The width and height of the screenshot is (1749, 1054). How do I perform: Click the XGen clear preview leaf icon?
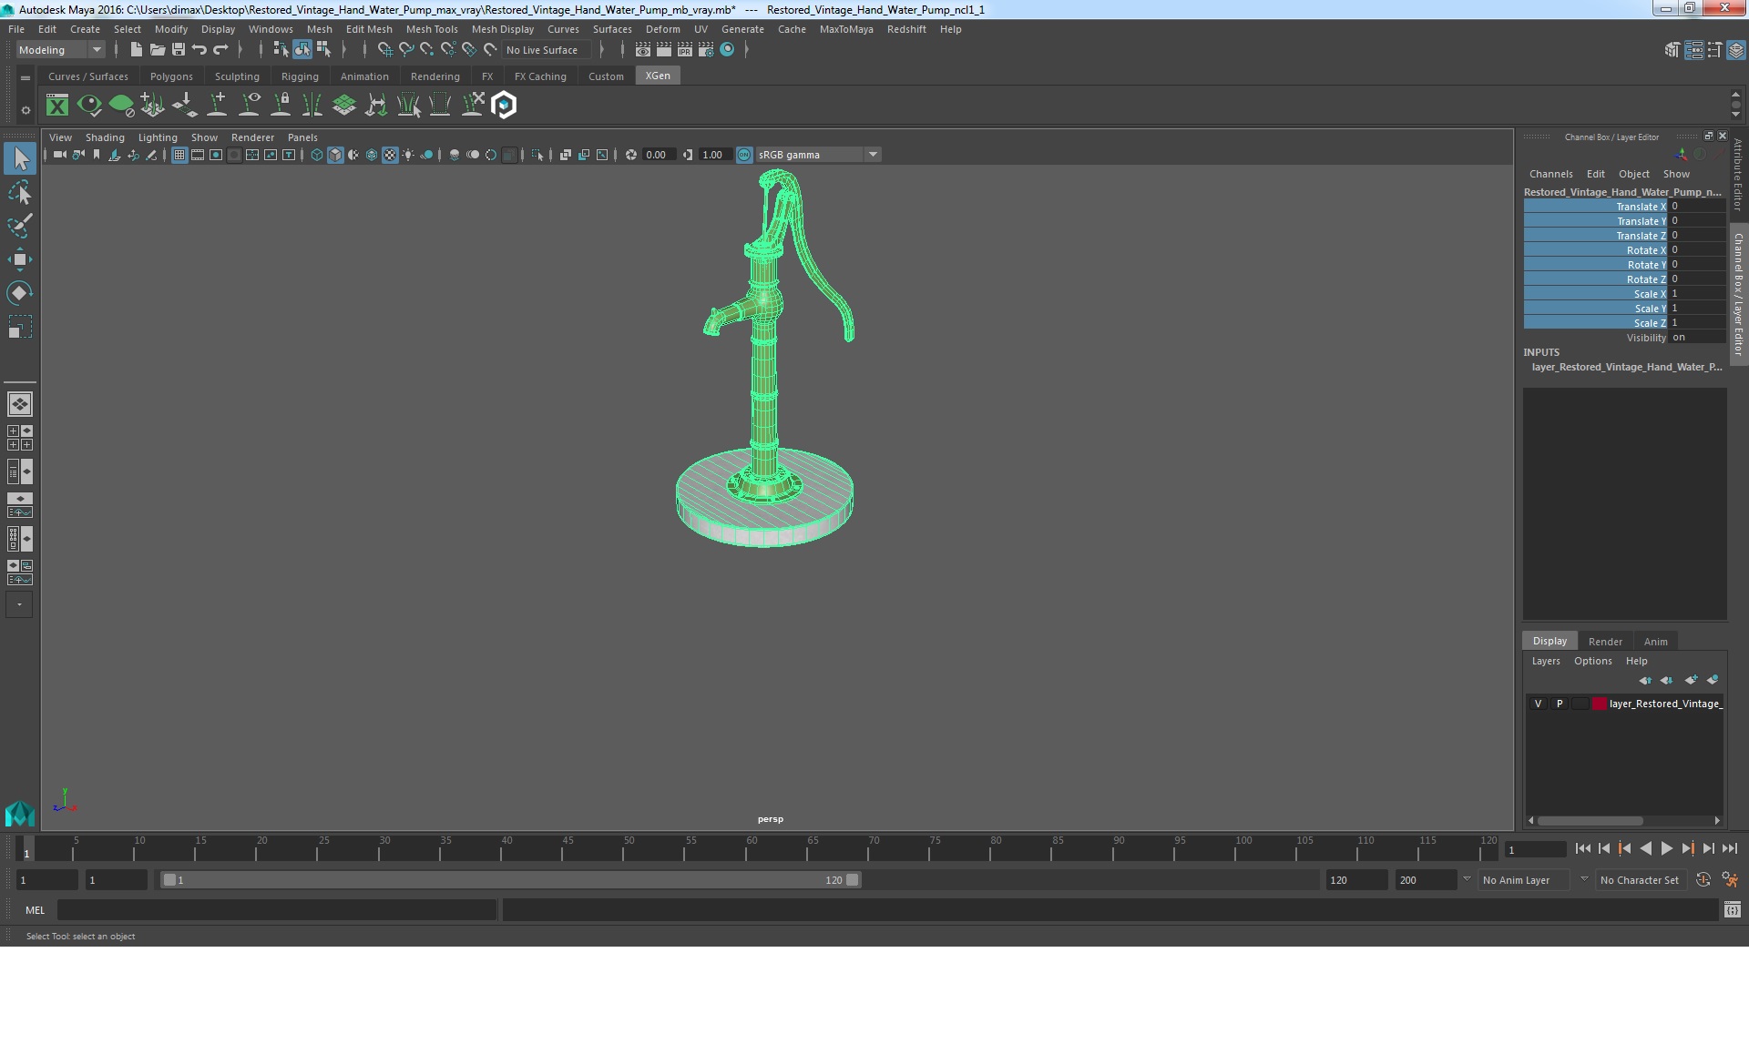coord(121,106)
